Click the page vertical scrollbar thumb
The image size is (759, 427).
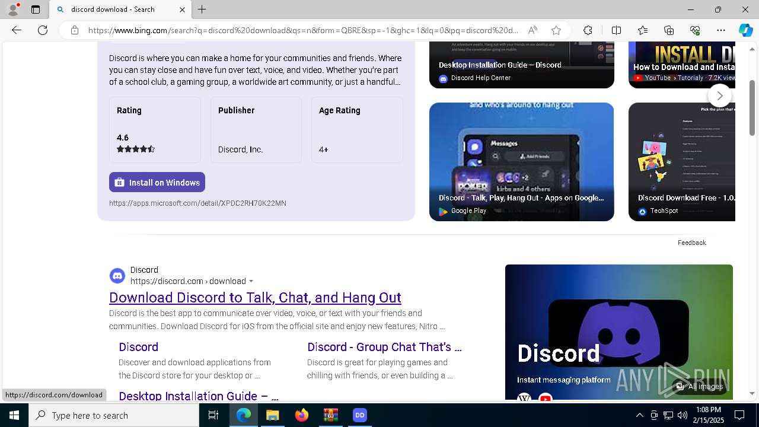pyautogui.click(x=752, y=108)
